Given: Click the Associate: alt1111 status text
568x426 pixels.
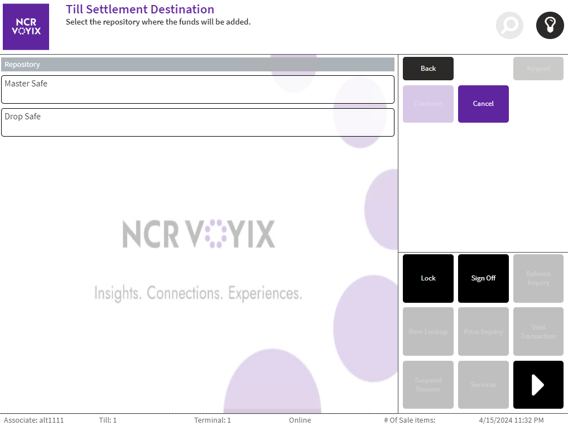Looking at the screenshot, I should pos(33,420).
